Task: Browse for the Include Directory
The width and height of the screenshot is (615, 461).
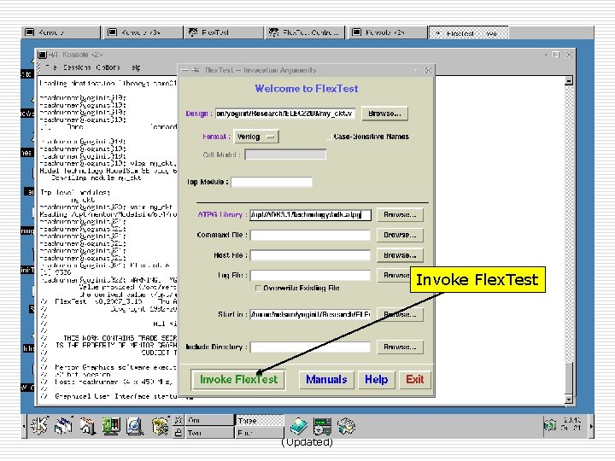Action: [x=400, y=347]
